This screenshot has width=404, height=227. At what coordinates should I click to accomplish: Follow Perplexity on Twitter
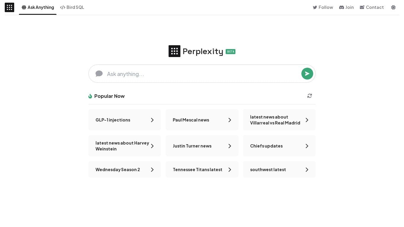[x=323, y=7]
